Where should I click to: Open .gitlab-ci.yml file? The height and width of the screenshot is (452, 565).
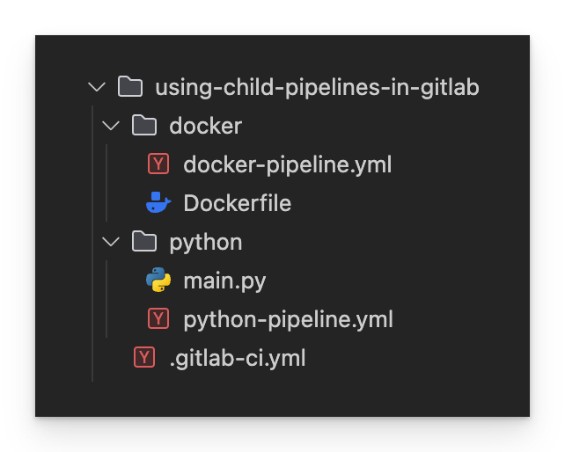click(238, 358)
